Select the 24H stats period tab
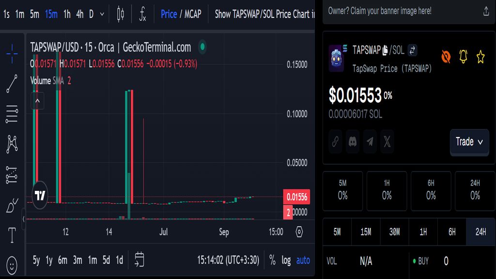Image resolution: width=496 pixels, height=279 pixels. [x=481, y=232]
